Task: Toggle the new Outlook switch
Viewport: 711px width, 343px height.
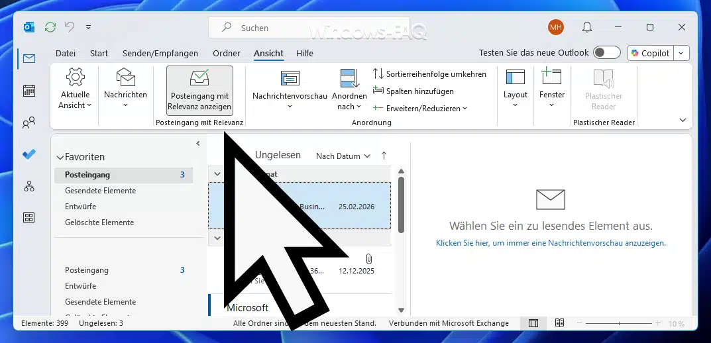Action: click(x=606, y=53)
